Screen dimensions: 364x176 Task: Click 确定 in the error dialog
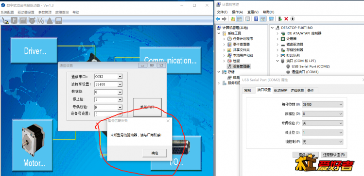click(155, 153)
